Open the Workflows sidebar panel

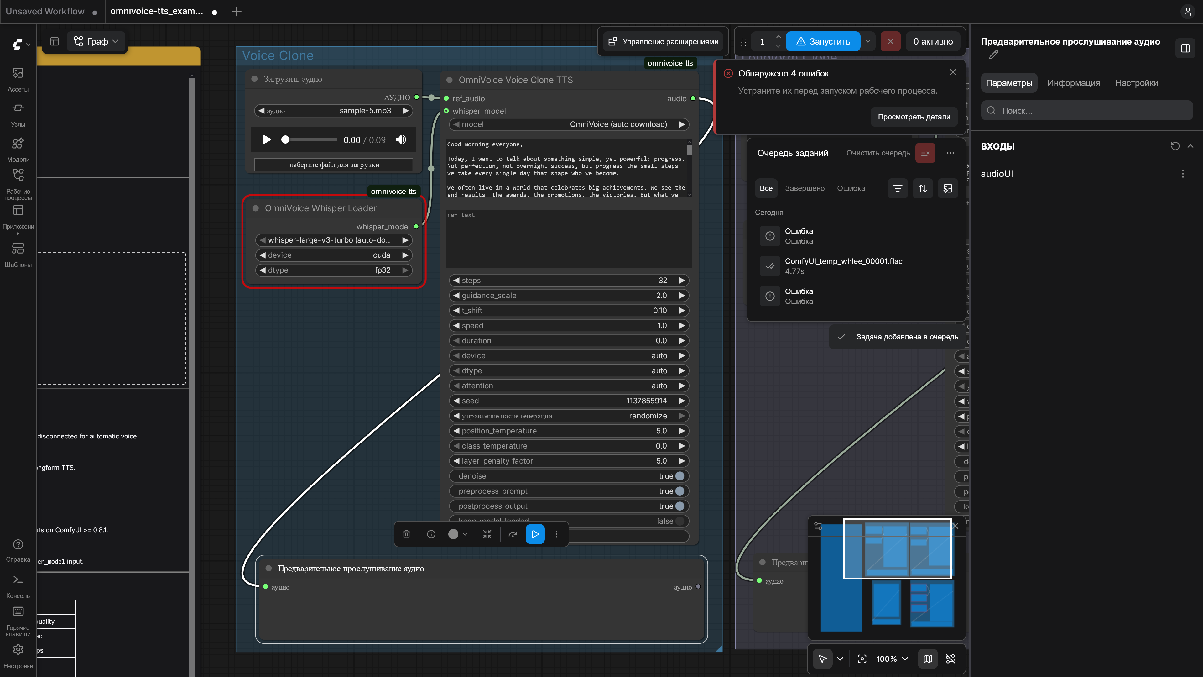18,185
